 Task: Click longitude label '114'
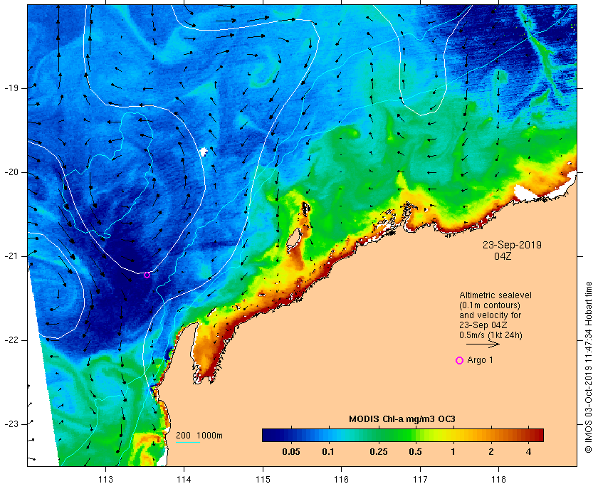pyautogui.click(x=184, y=479)
